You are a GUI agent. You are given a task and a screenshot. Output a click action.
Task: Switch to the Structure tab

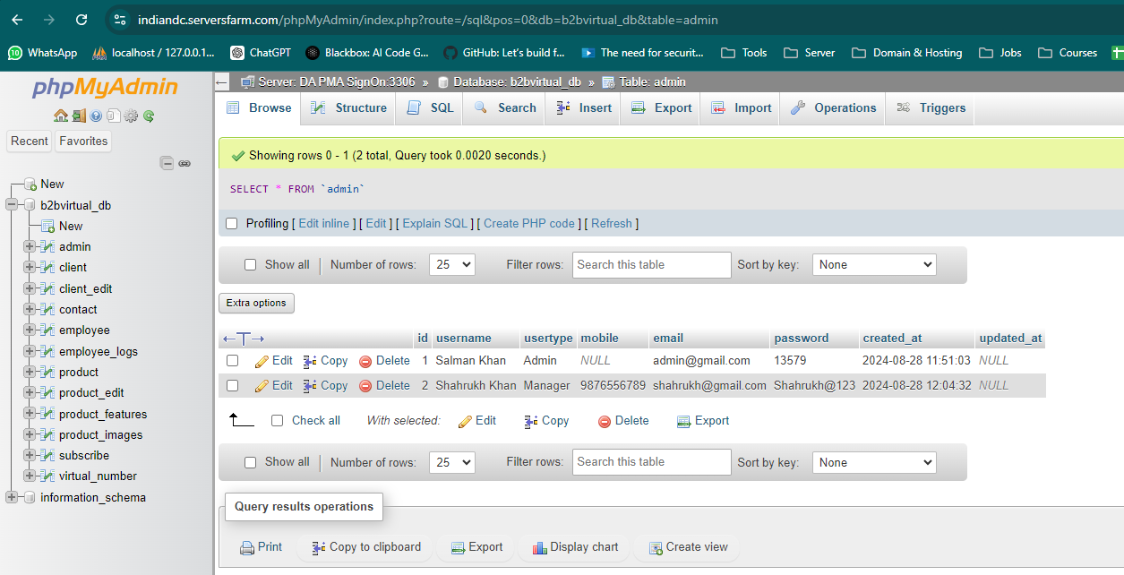349,107
